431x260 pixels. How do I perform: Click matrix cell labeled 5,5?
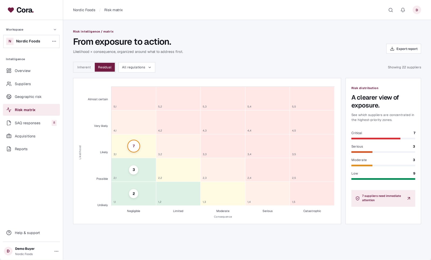pos(312,99)
